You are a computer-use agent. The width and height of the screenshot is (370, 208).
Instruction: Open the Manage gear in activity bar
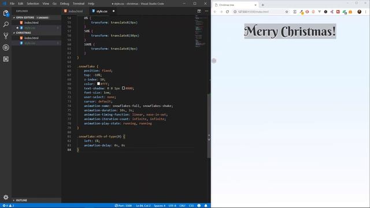(6, 197)
